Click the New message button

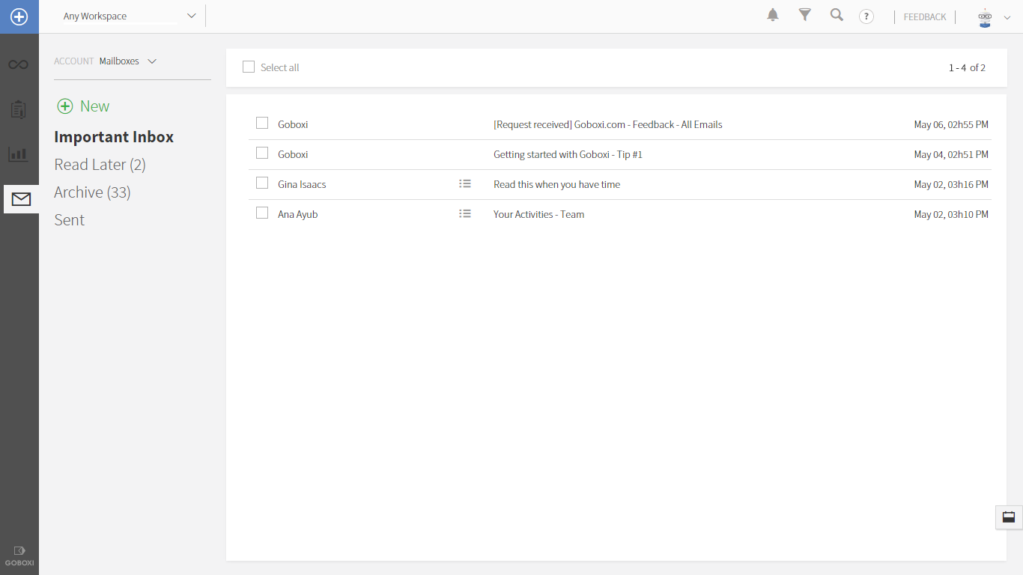pos(84,106)
